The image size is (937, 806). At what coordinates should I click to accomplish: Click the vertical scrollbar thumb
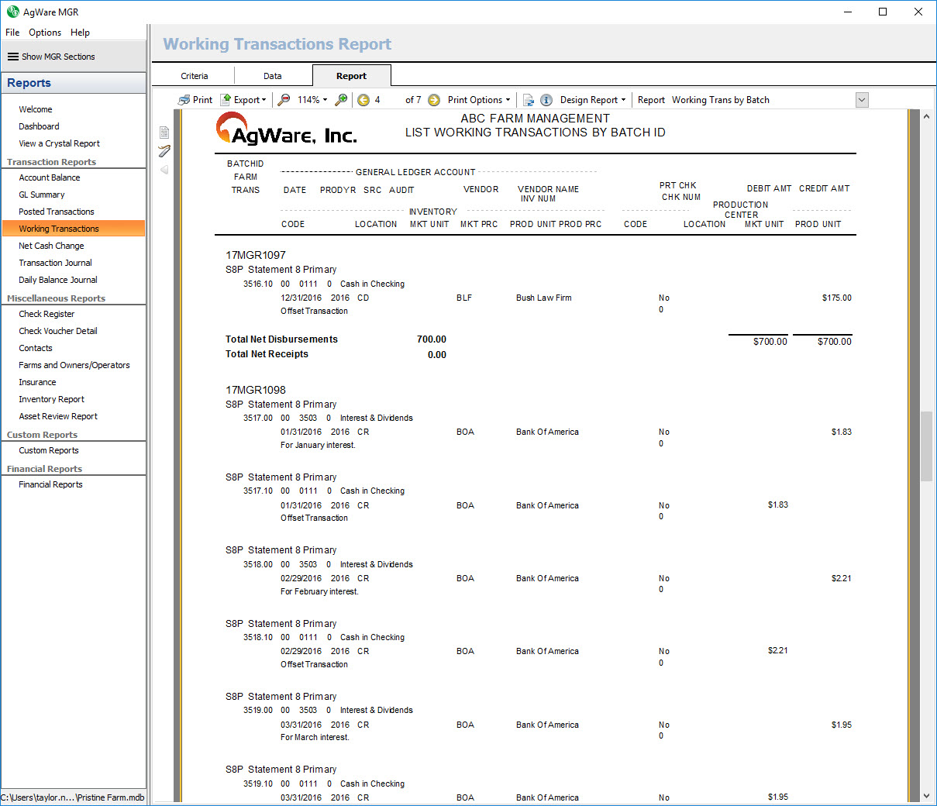coord(926,446)
